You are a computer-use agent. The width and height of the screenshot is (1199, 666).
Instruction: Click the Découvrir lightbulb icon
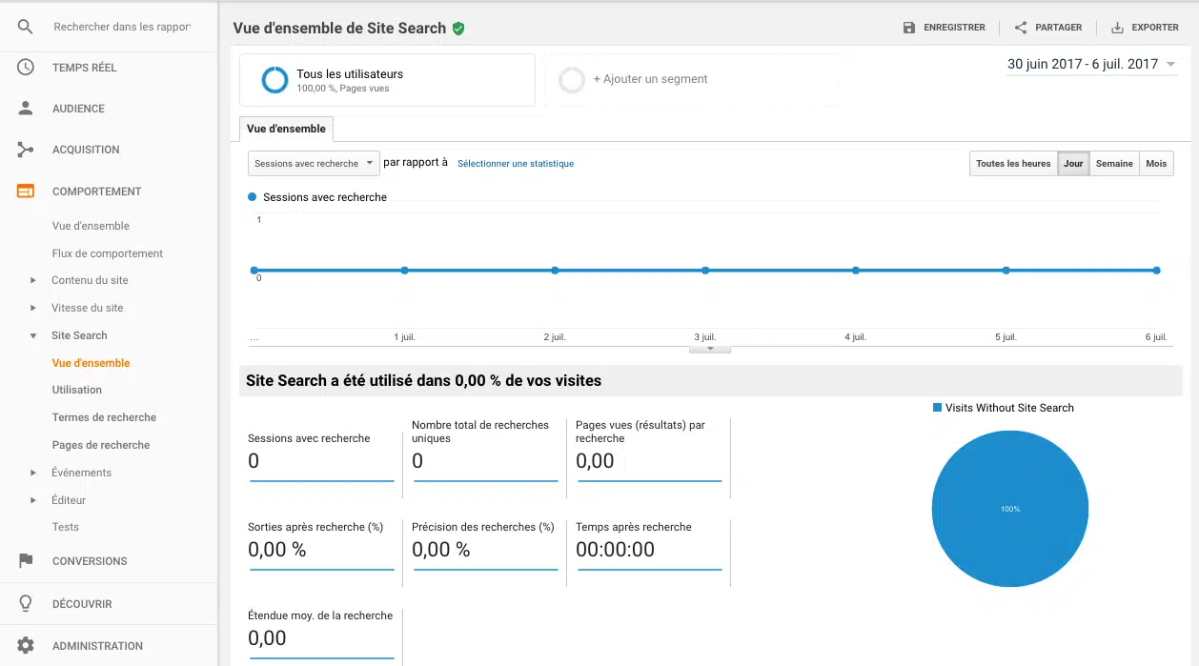[26, 604]
